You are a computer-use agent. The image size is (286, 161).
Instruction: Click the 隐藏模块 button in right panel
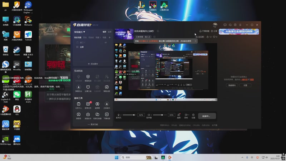point(232,85)
